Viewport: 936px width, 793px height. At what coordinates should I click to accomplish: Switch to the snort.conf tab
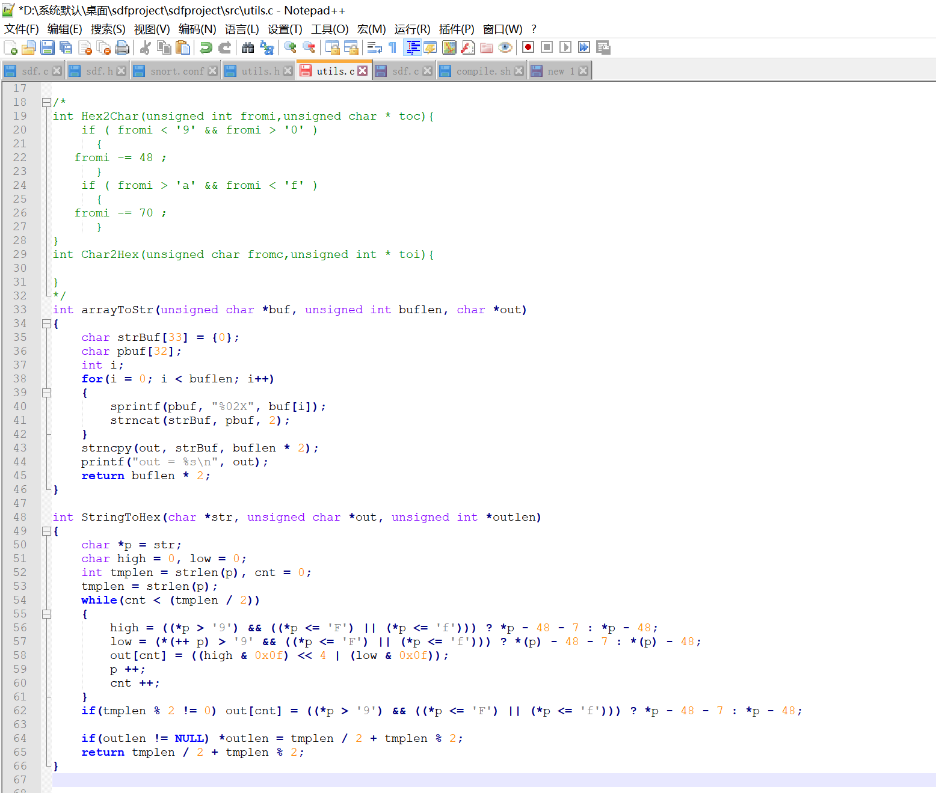tap(177, 71)
